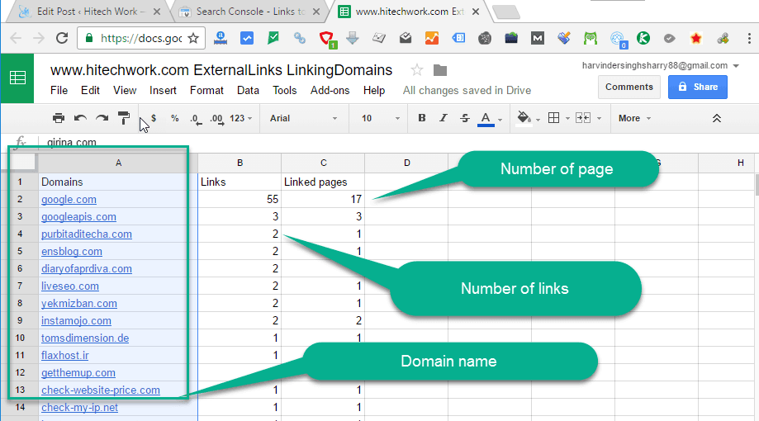Screen dimensions: 759x421
Task: Open the check-my-ip.net link
Action: pos(79,408)
